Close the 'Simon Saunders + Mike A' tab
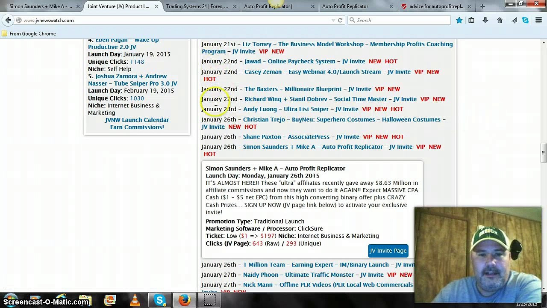Image resolution: width=547 pixels, height=308 pixels. [x=78, y=6]
